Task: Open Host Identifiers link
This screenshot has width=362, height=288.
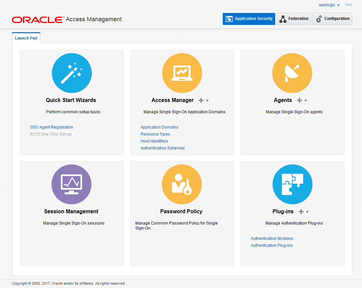Action: [154, 141]
